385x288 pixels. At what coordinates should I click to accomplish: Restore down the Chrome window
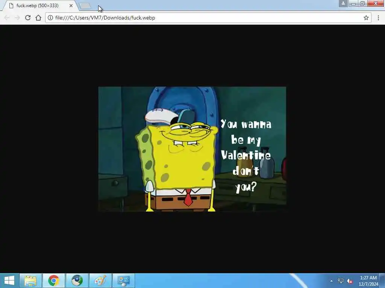click(363, 3)
